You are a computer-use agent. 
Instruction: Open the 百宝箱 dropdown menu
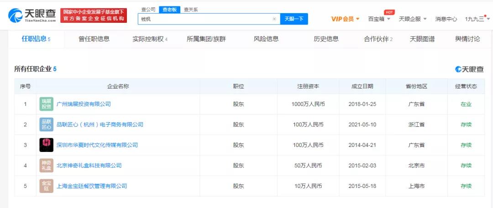coord(379,19)
